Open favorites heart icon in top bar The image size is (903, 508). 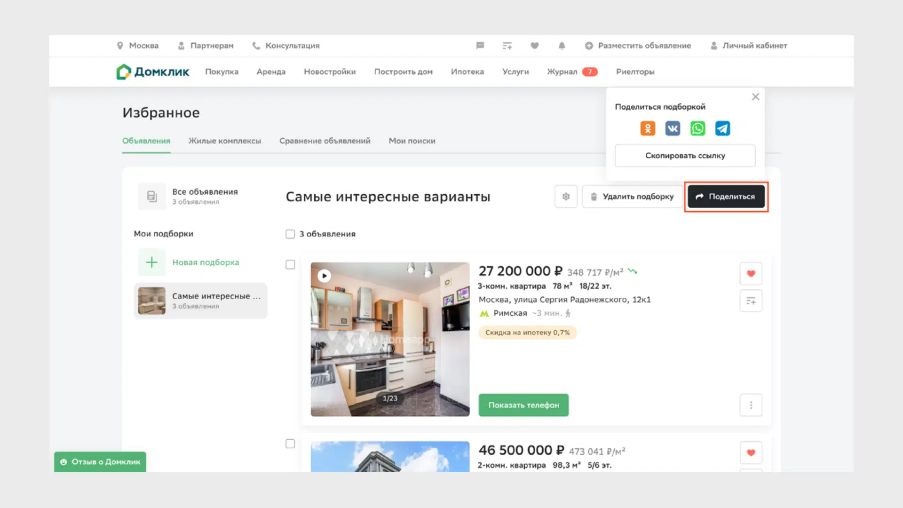(534, 46)
